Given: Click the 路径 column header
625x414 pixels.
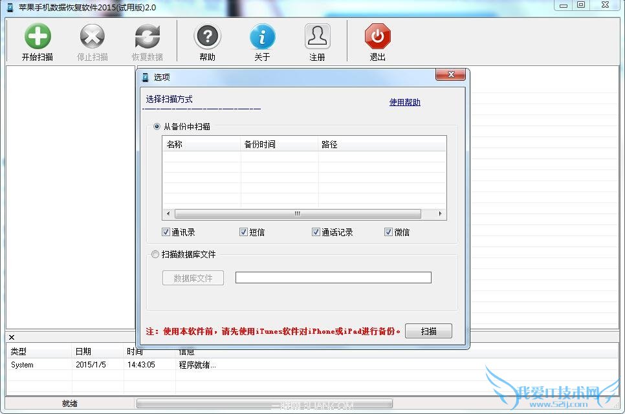Looking at the screenshot, I should [x=382, y=144].
